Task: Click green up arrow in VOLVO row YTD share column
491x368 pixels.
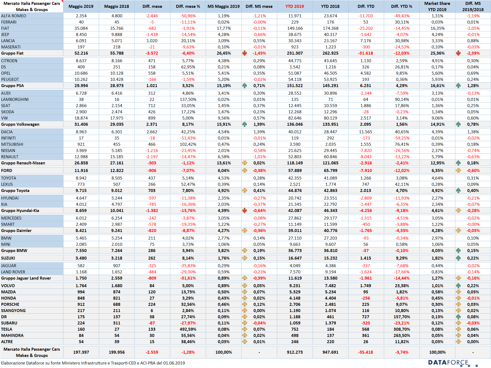Action: click(458, 286)
